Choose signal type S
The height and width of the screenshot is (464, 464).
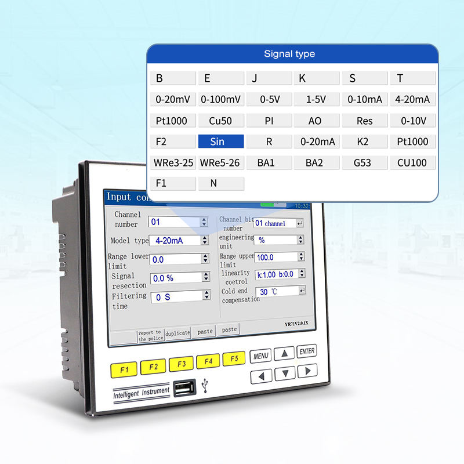[365, 78]
